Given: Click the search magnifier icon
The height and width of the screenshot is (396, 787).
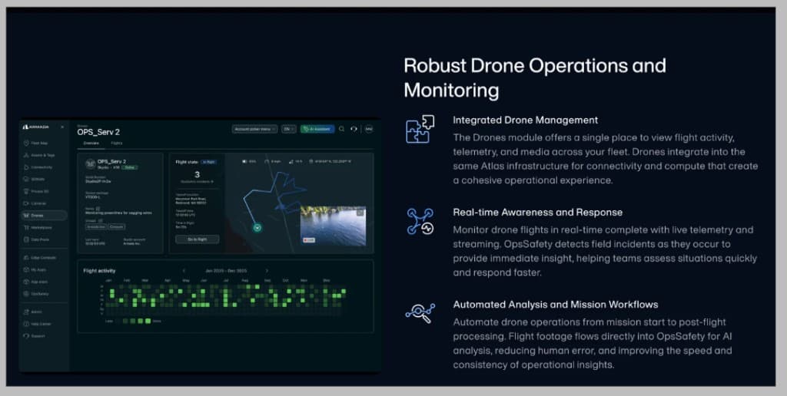Looking at the screenshot, I should coord(342,129).
